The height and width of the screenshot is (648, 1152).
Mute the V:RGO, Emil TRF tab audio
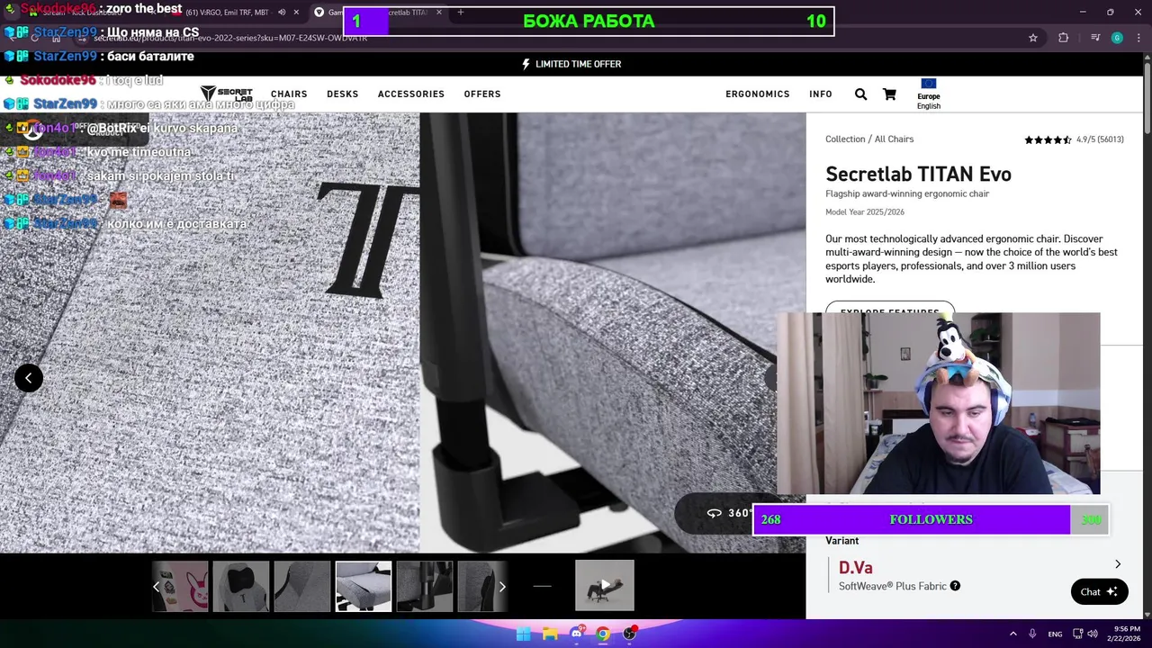click(282, 13)
